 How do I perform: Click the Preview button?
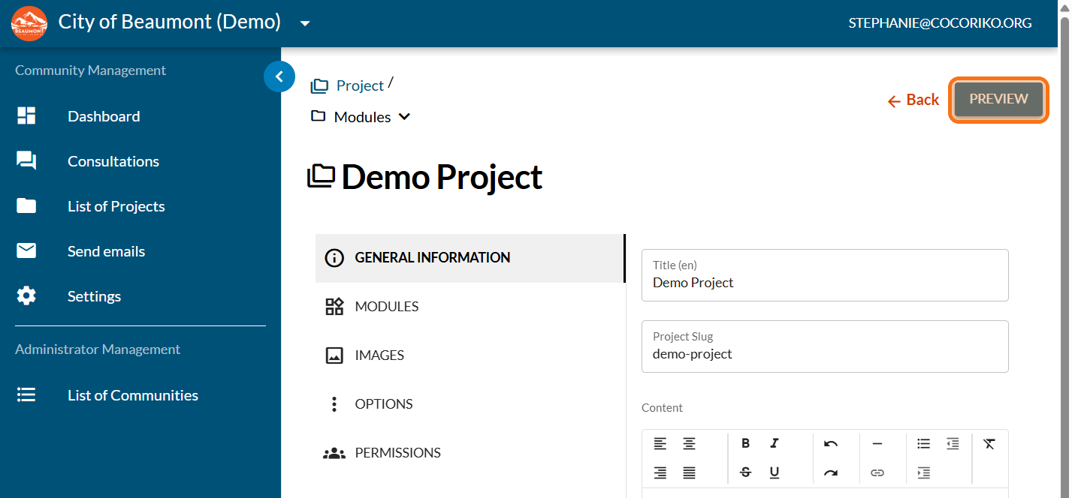point(998,100)
